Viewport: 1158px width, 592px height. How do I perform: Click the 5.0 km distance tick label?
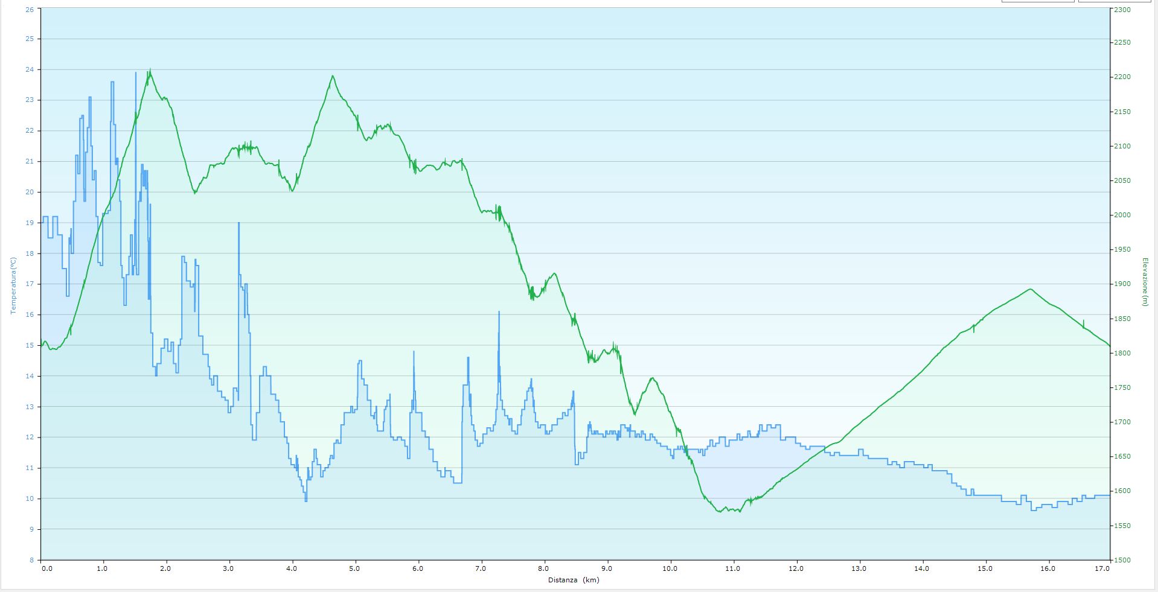pos(355,568)
